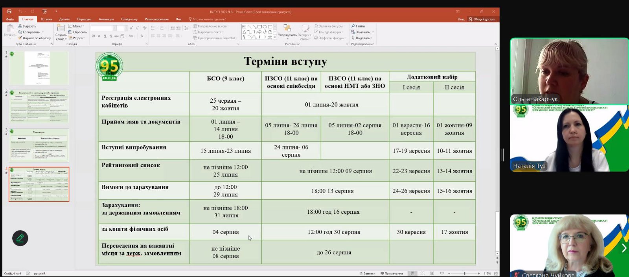
Task: Cut selection with Вырезать
Action: 27,26
